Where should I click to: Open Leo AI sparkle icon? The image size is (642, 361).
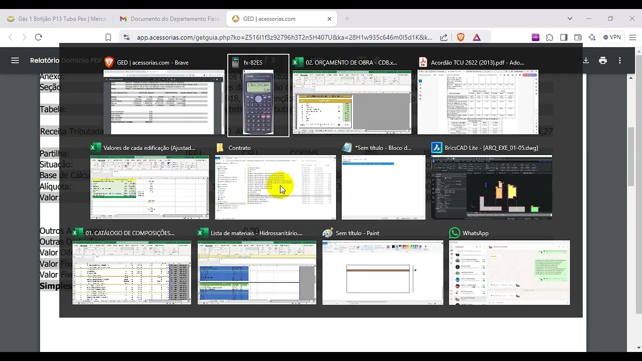click(x=592, y=37)
